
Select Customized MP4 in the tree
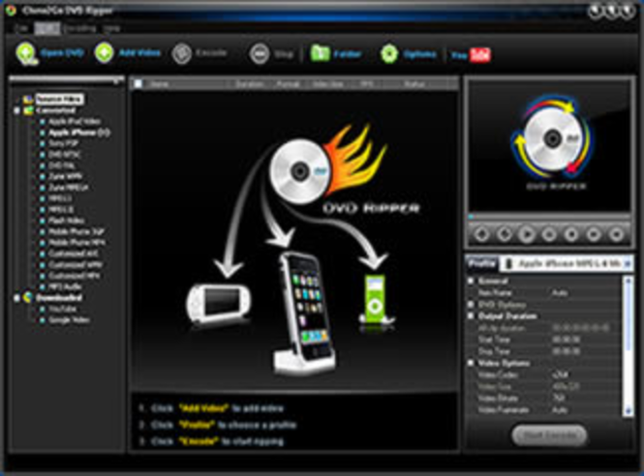pyautogui.click(x=74, y=276)
